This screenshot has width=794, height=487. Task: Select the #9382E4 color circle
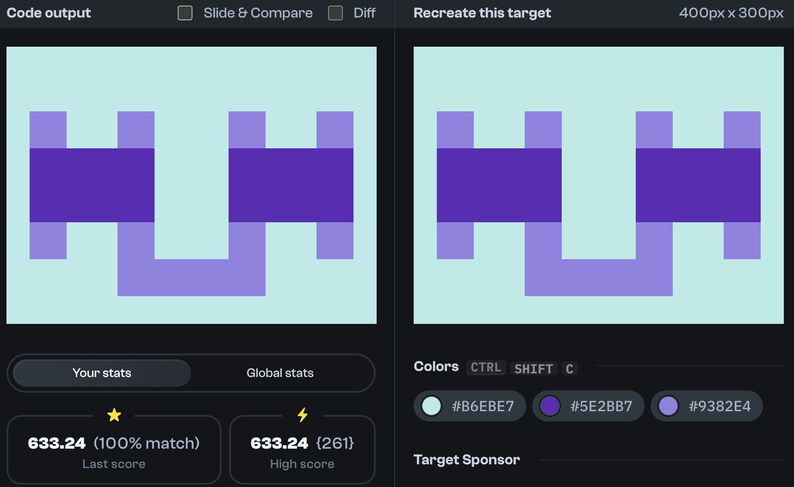(x=670, y=406)
